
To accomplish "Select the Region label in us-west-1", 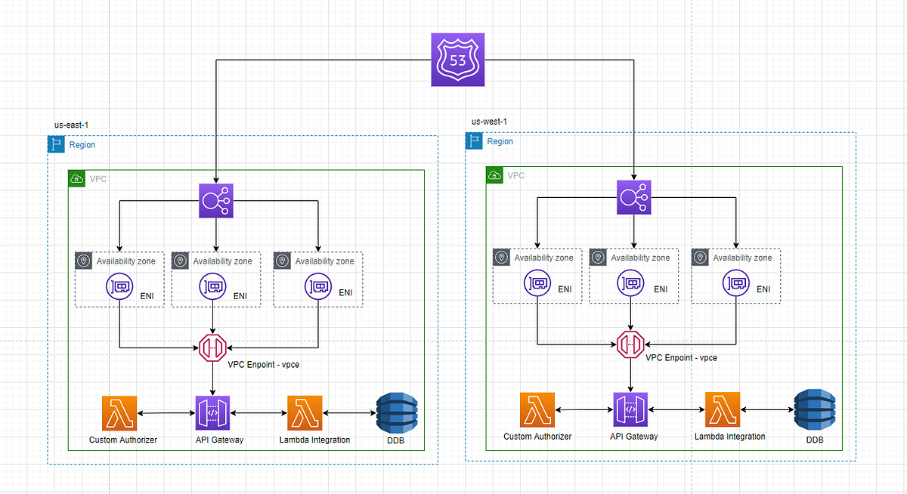I will click(500, 141).
